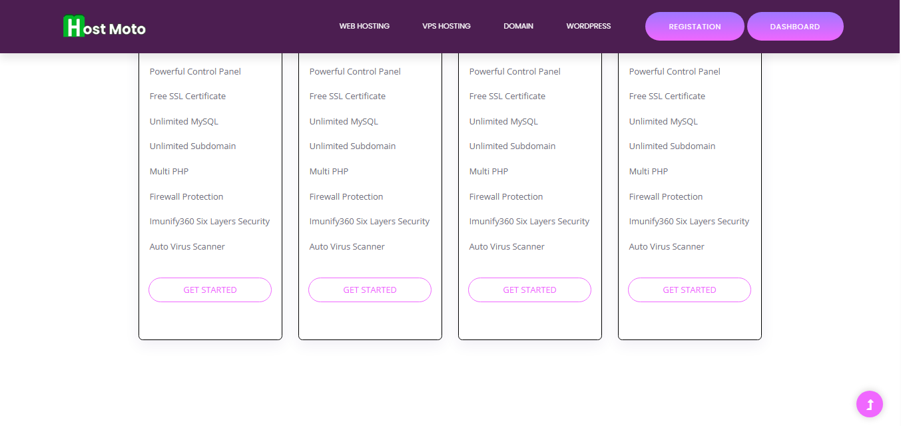Open the WordPress nav link

point(588,27)
